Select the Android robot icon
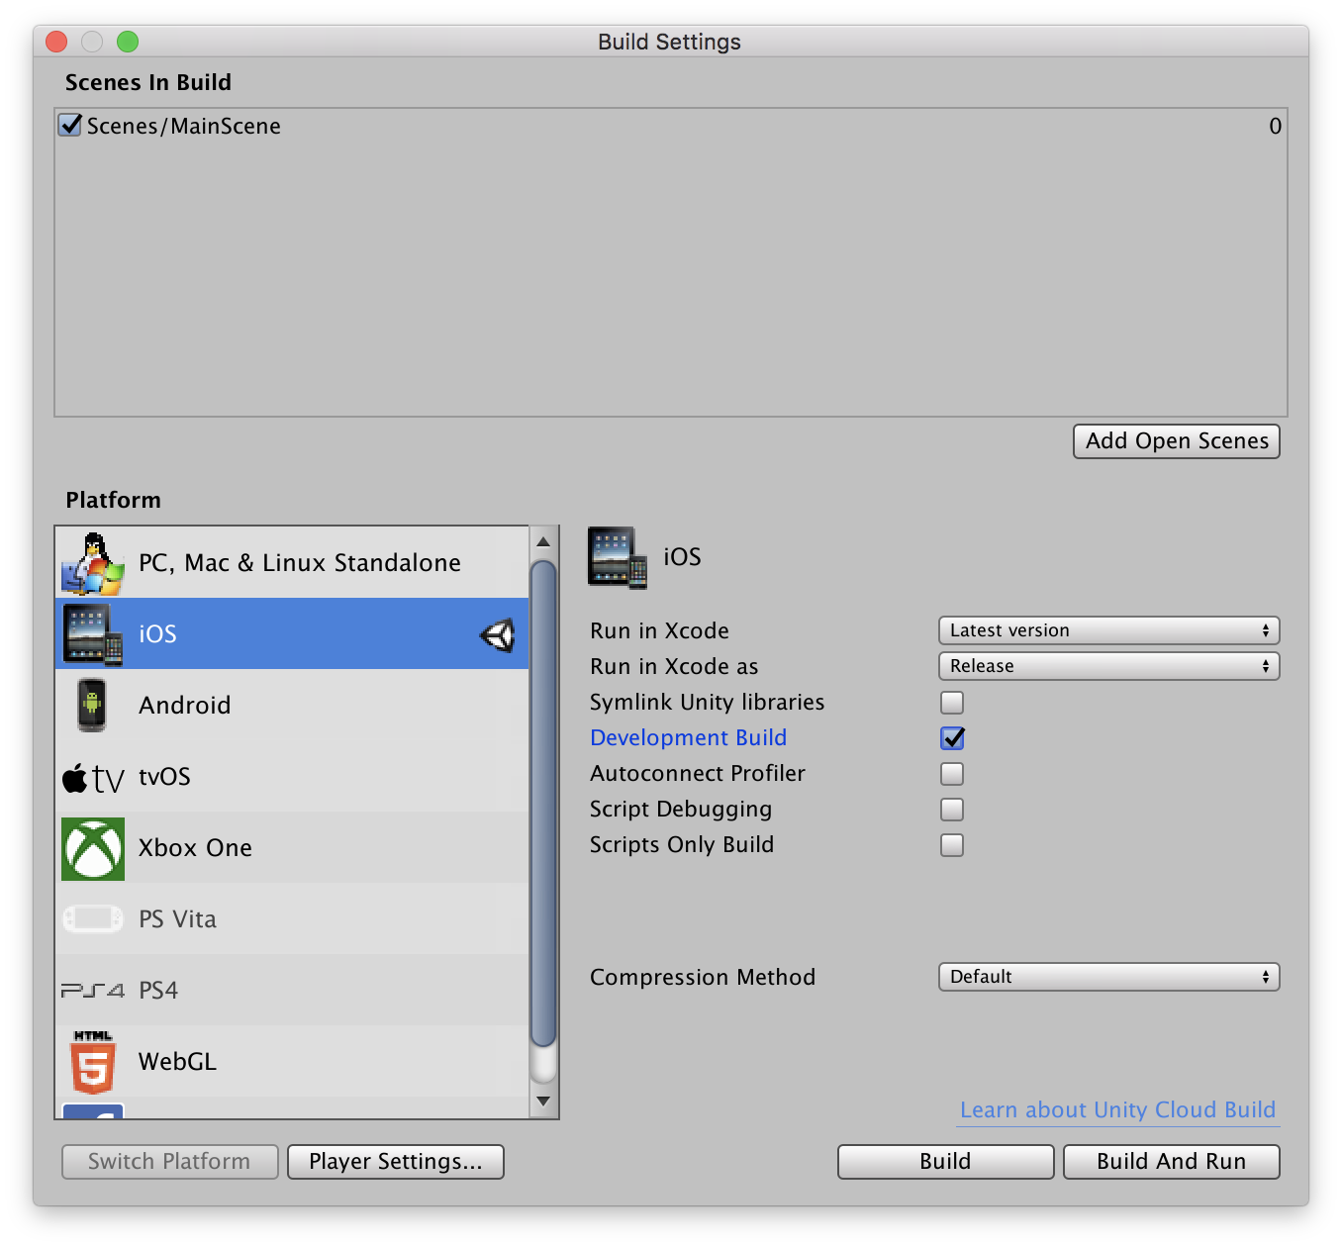1342x1247 pixels. point(92,705)
